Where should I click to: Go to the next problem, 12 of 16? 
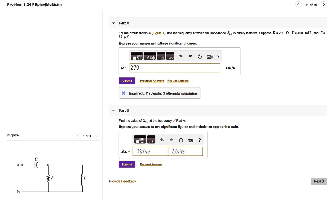coord(324,5)
